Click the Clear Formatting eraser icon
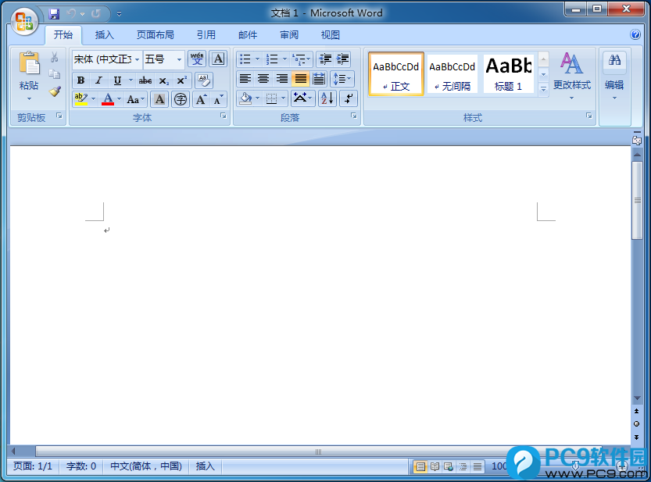This screenshot has width=651, height=482. pyautogui.click(x=204, y=80)
